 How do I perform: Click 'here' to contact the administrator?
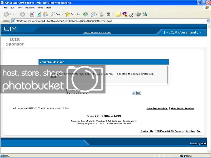(x=53, y=77)
